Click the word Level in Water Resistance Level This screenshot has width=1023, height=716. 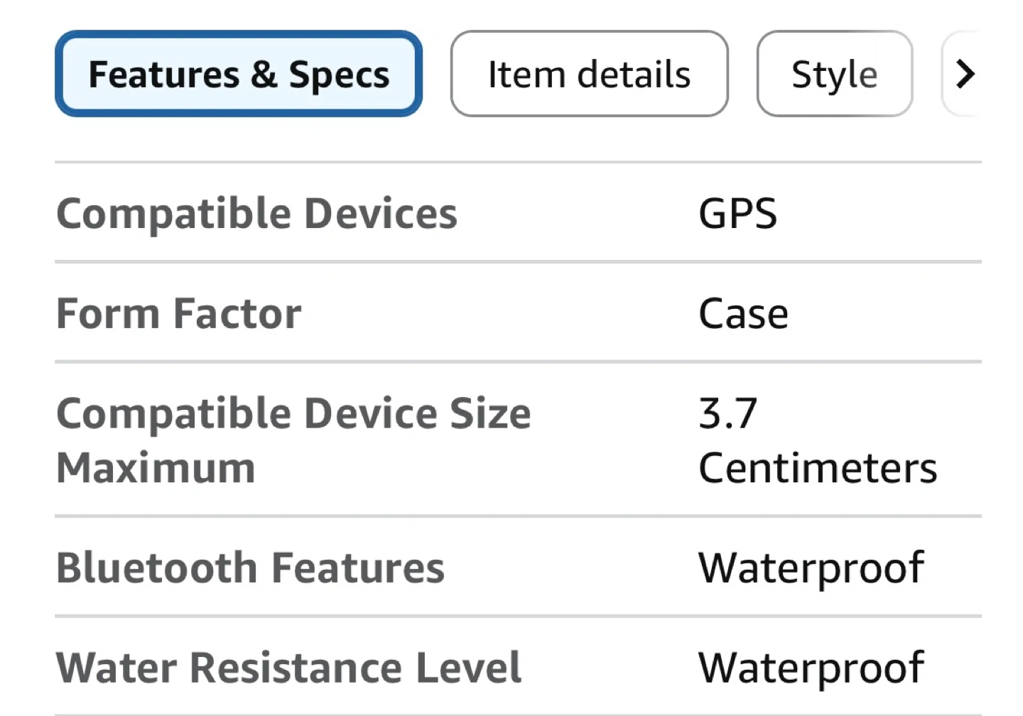click(x=468, y=668)
